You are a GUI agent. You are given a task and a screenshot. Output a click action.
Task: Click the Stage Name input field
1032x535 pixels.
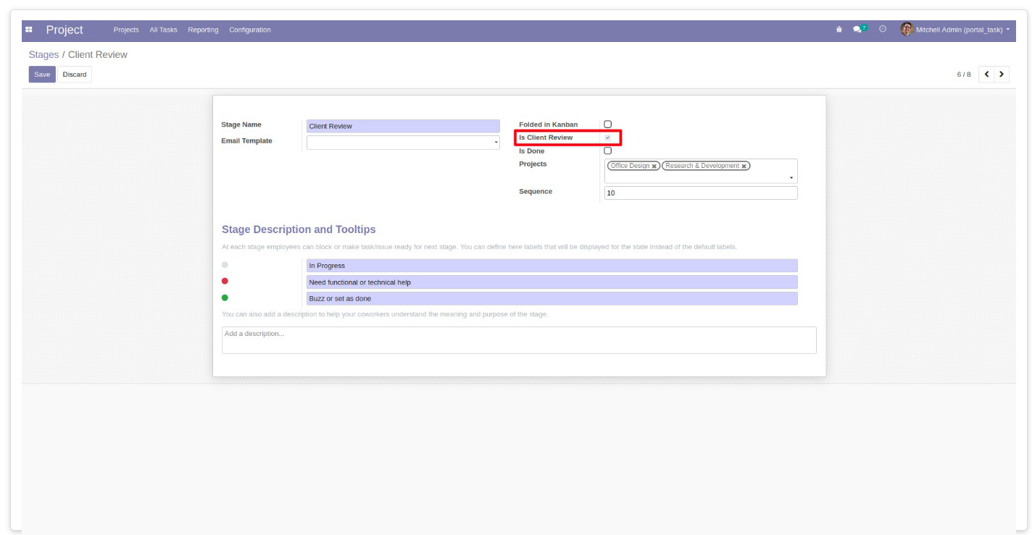(403, 126)
